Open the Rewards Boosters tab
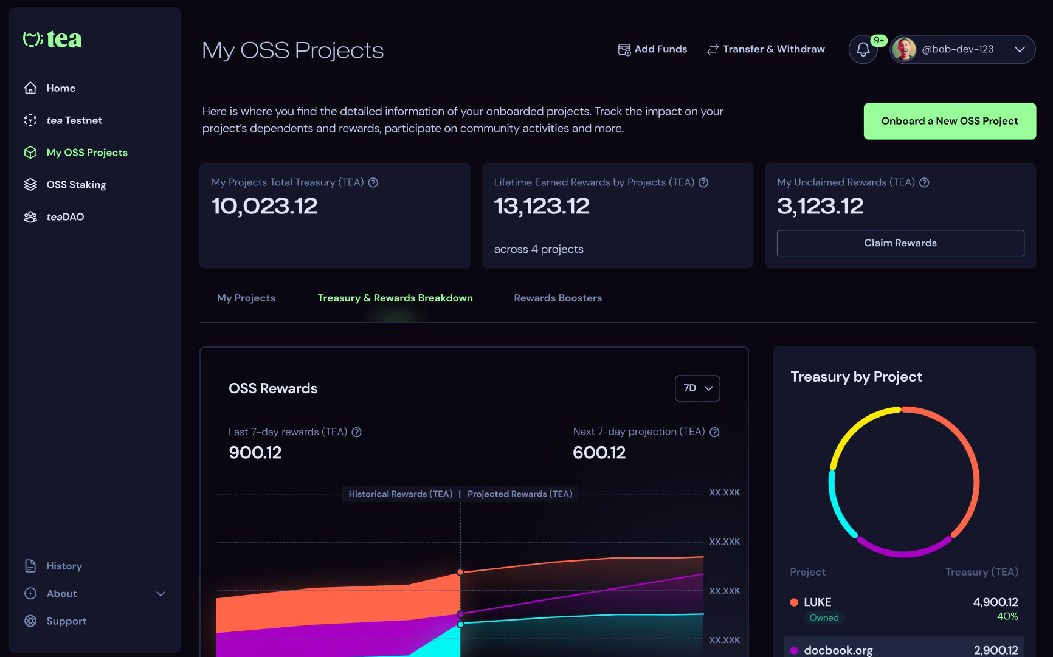This screenshot has width=1053, height=657. pyautogui.click(x=558, y=298)
